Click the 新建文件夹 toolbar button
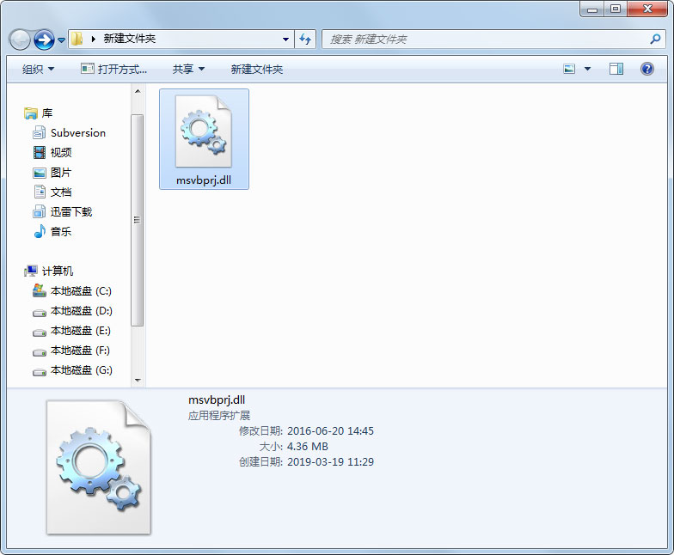This screenshot has height=555, width=674. (x=256, y=69)
